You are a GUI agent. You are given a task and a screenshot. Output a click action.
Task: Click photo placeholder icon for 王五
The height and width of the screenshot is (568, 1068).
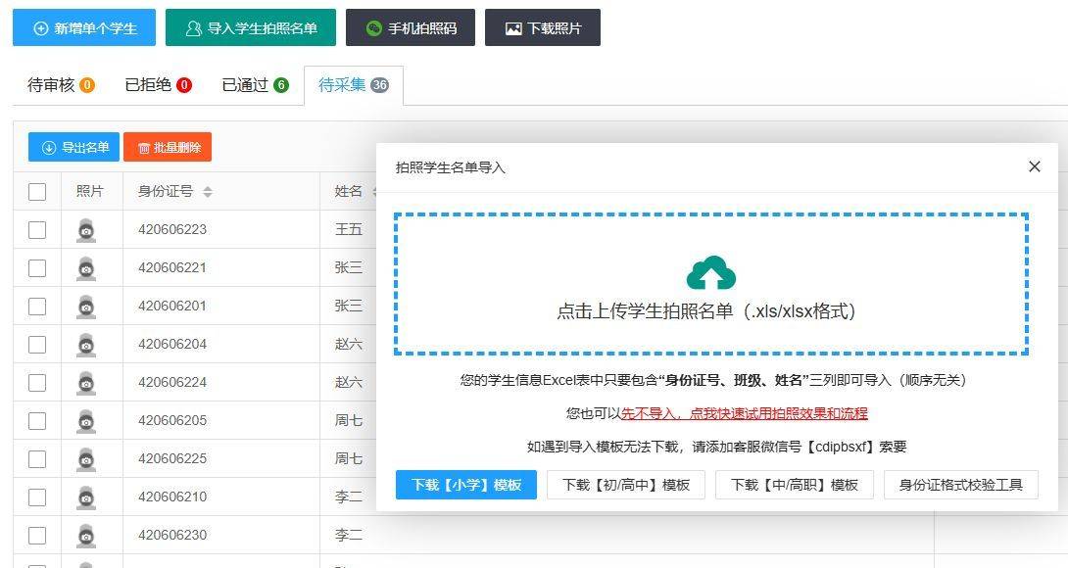pyautogui.click(x=86, y=230)
